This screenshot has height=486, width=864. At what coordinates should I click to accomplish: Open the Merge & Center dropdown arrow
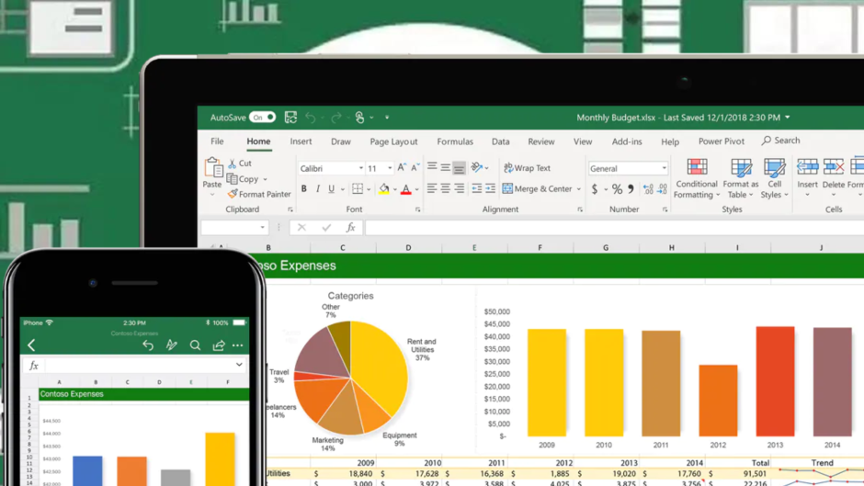[x=578, y=189]
